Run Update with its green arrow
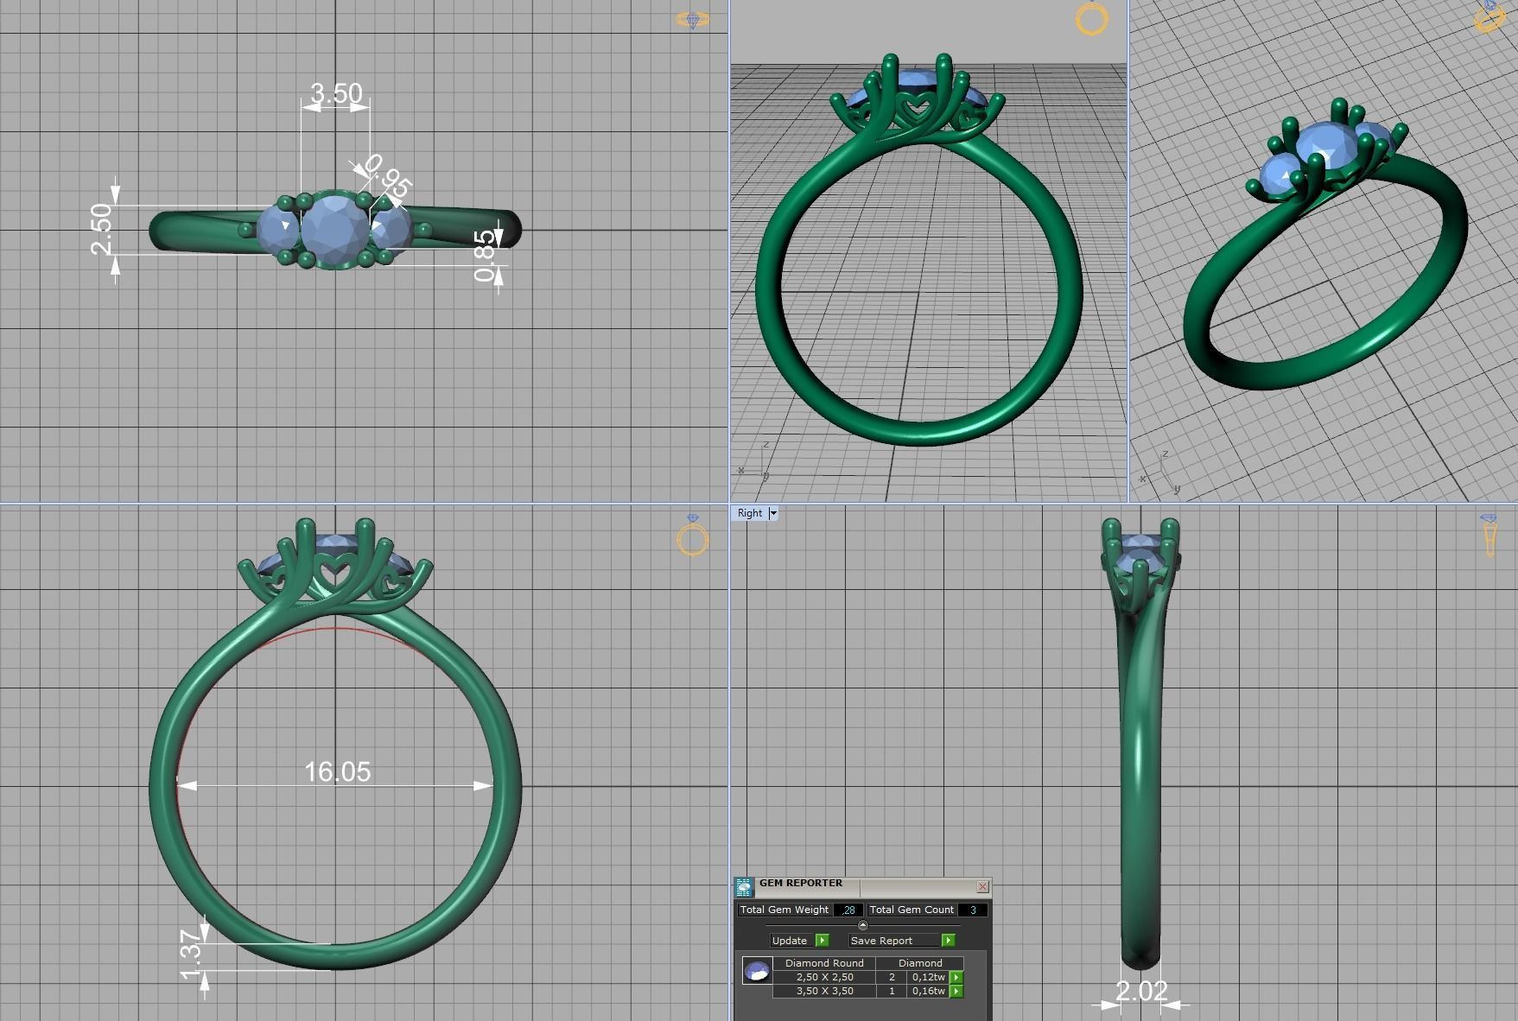This screenshot has width=1518, height=1021. coord(822,941)
